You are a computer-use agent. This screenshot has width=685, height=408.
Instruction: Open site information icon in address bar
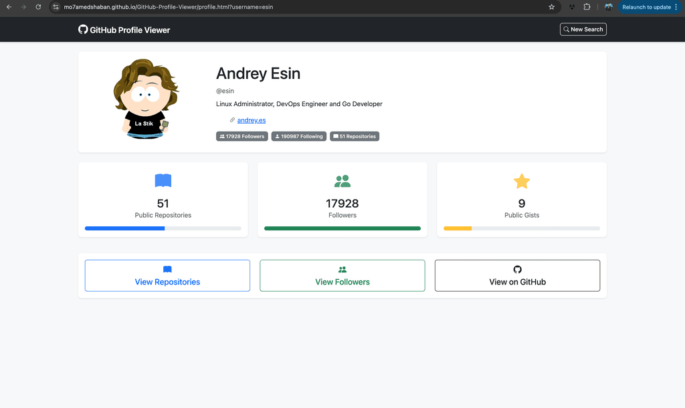pyautogui.click(x=56, y=7)
